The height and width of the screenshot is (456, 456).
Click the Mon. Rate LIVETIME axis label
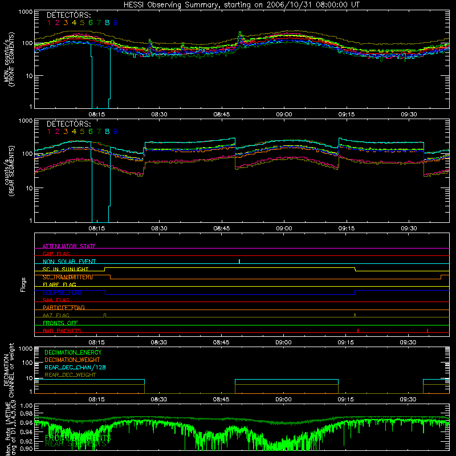coord(9,427)
